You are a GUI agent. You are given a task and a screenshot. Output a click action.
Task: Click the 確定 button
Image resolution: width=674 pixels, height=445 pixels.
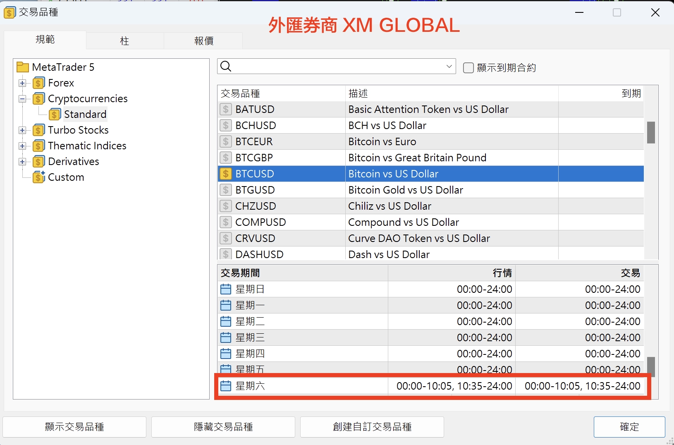coord(629,427)
